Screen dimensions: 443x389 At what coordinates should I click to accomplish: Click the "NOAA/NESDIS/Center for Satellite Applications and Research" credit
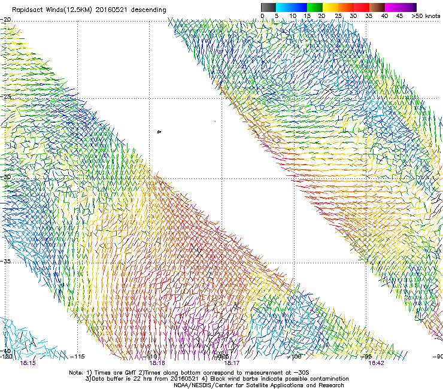[x=259, y=385]
